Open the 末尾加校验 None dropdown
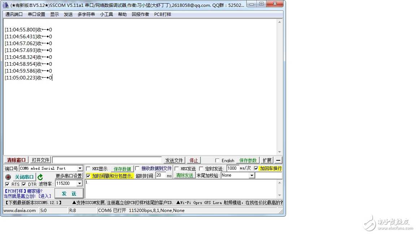The width and height of the screenshot is (416, 234). coord(251,175)
